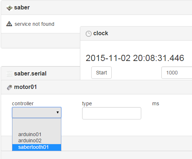Select arduino01 from controller list
The image size is (192, 159).
pos(30,135)
